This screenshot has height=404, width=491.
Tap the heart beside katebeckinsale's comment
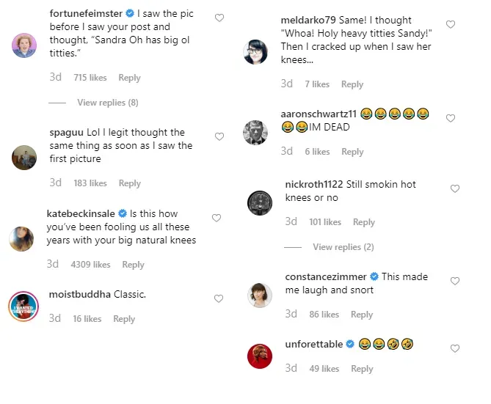point(217,218)
